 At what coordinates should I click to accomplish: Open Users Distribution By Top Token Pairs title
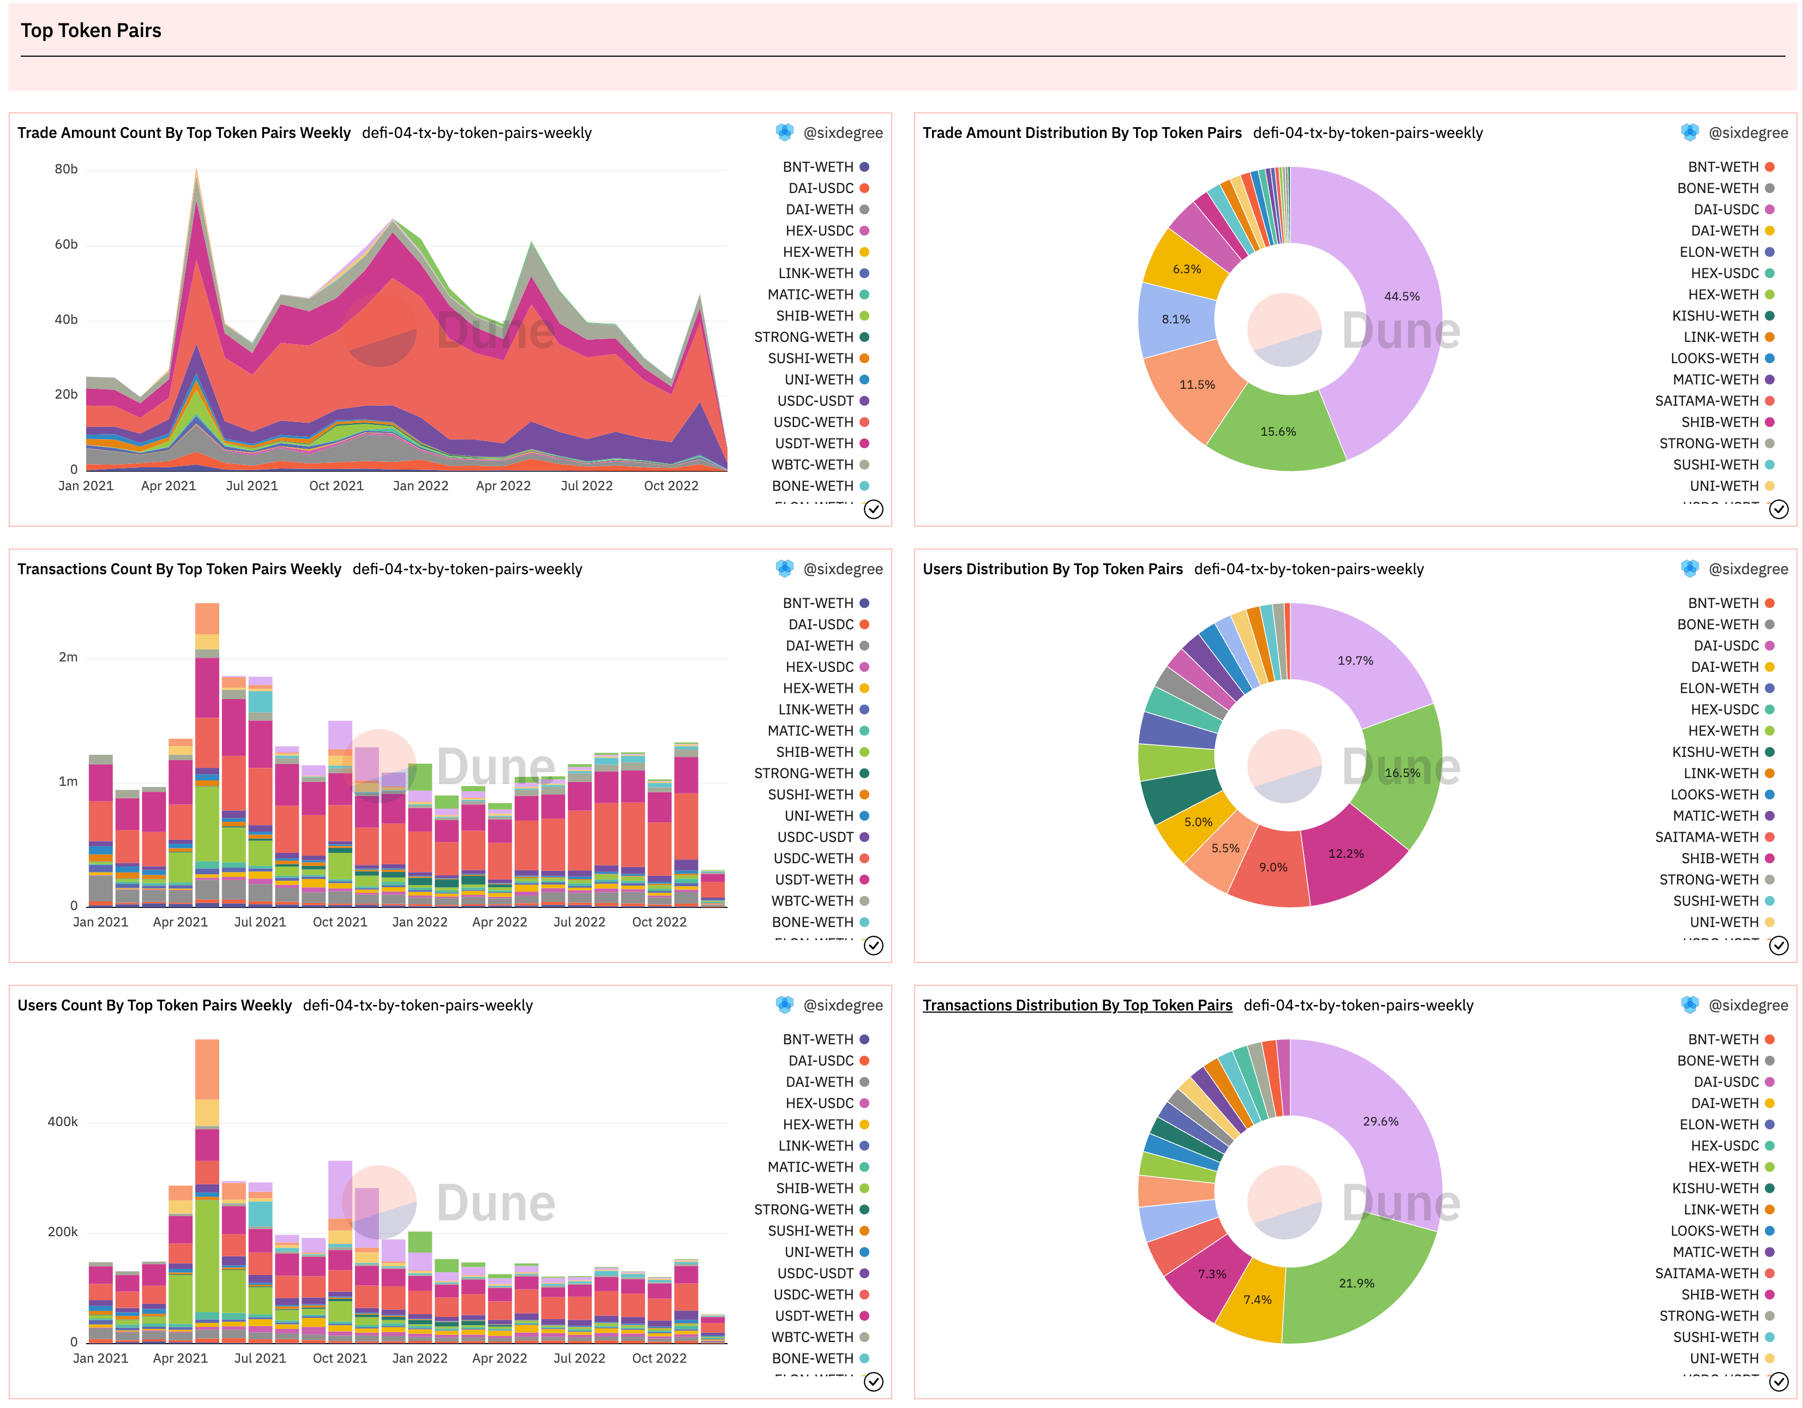[x=1053, y=569]
